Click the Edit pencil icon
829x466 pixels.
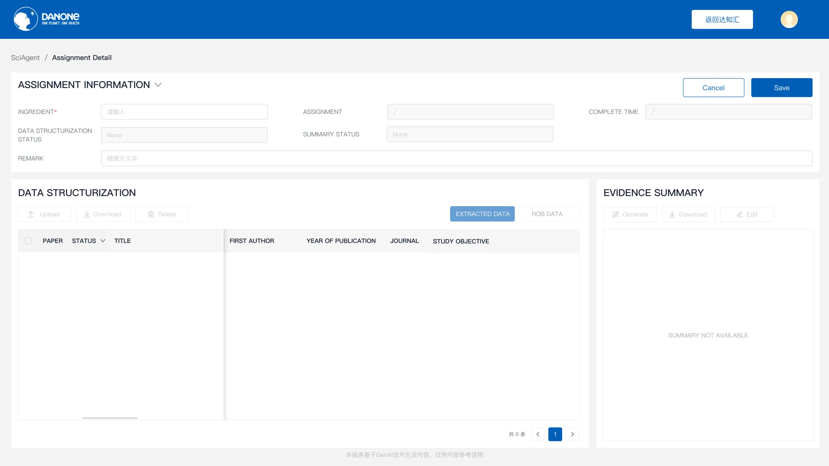point(740,215)
